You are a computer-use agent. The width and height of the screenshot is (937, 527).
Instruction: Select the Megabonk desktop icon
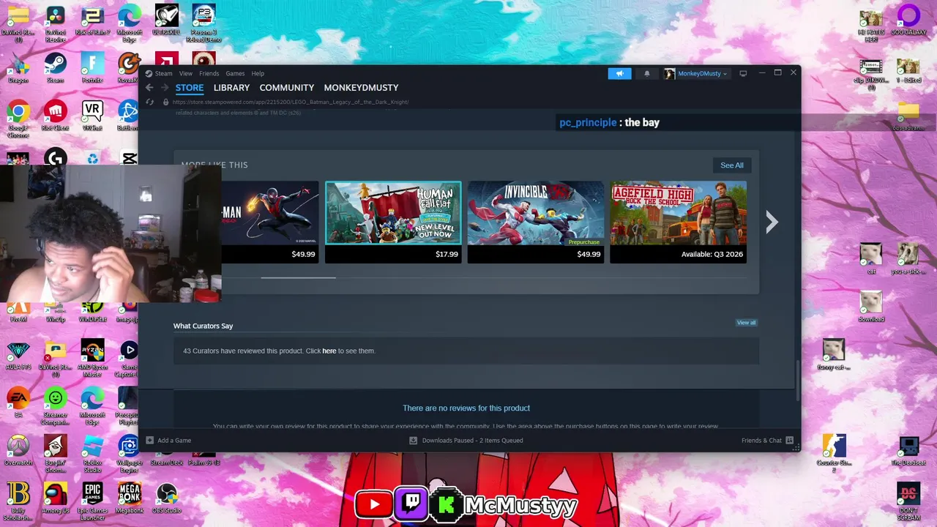[x=130, y=498]
